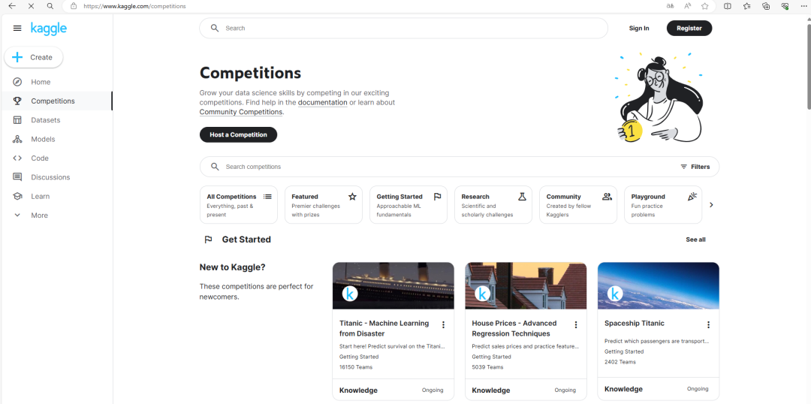This screenshot has height=404, width=811.
Task: Click the read aloud icon in the address bar
Action: click(x=687, y=6)
